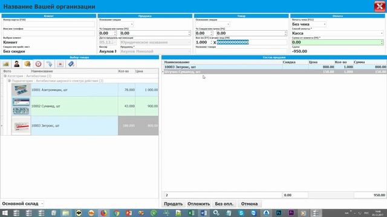The width and height of the screenshot is (387, 217).
Task: Collapse the Категория Антибиотики group
Action: [5, 76]
